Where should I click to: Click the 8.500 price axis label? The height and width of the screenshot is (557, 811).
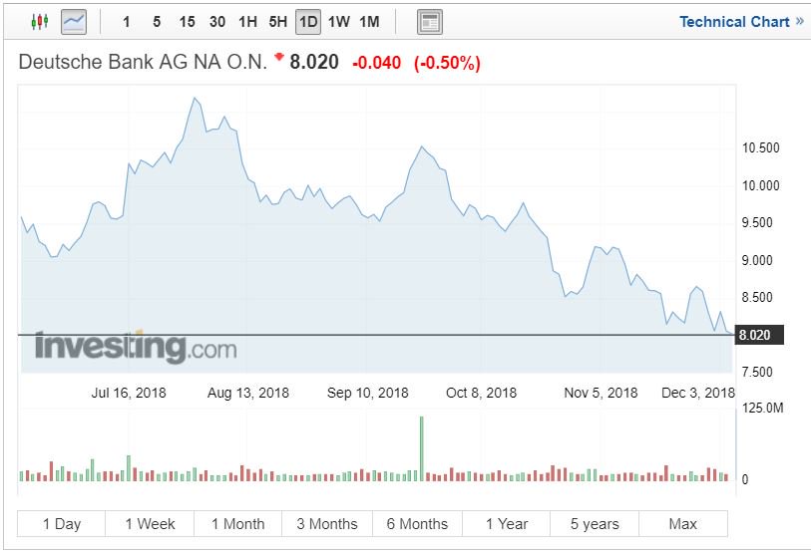coord(757,297)
